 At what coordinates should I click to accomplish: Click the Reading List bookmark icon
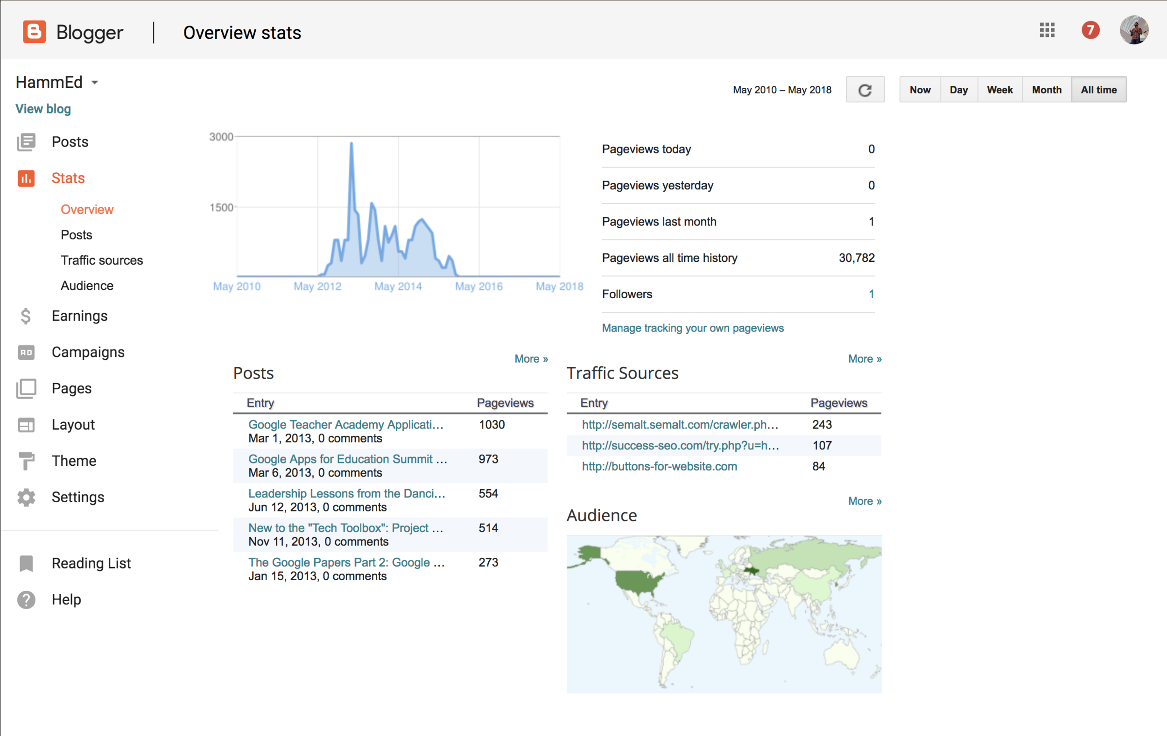coord(26,563)
